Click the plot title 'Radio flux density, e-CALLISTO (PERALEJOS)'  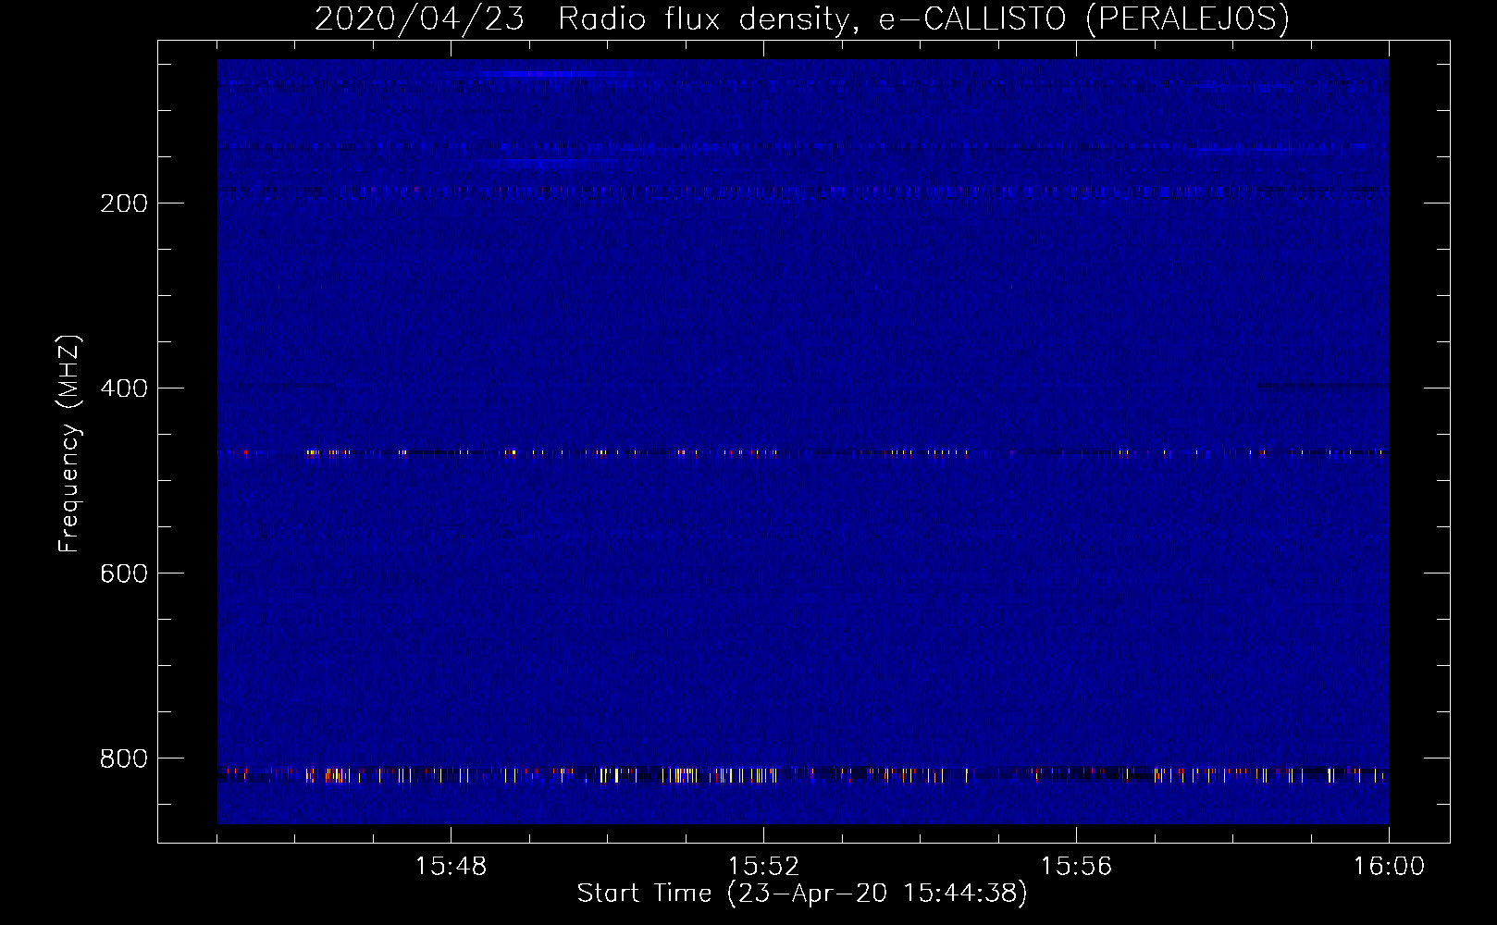click(923, 18)
